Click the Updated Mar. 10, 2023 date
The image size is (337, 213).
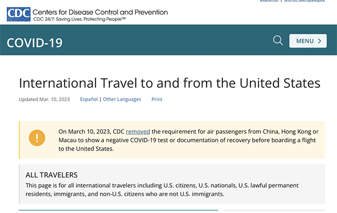[44, 99]
